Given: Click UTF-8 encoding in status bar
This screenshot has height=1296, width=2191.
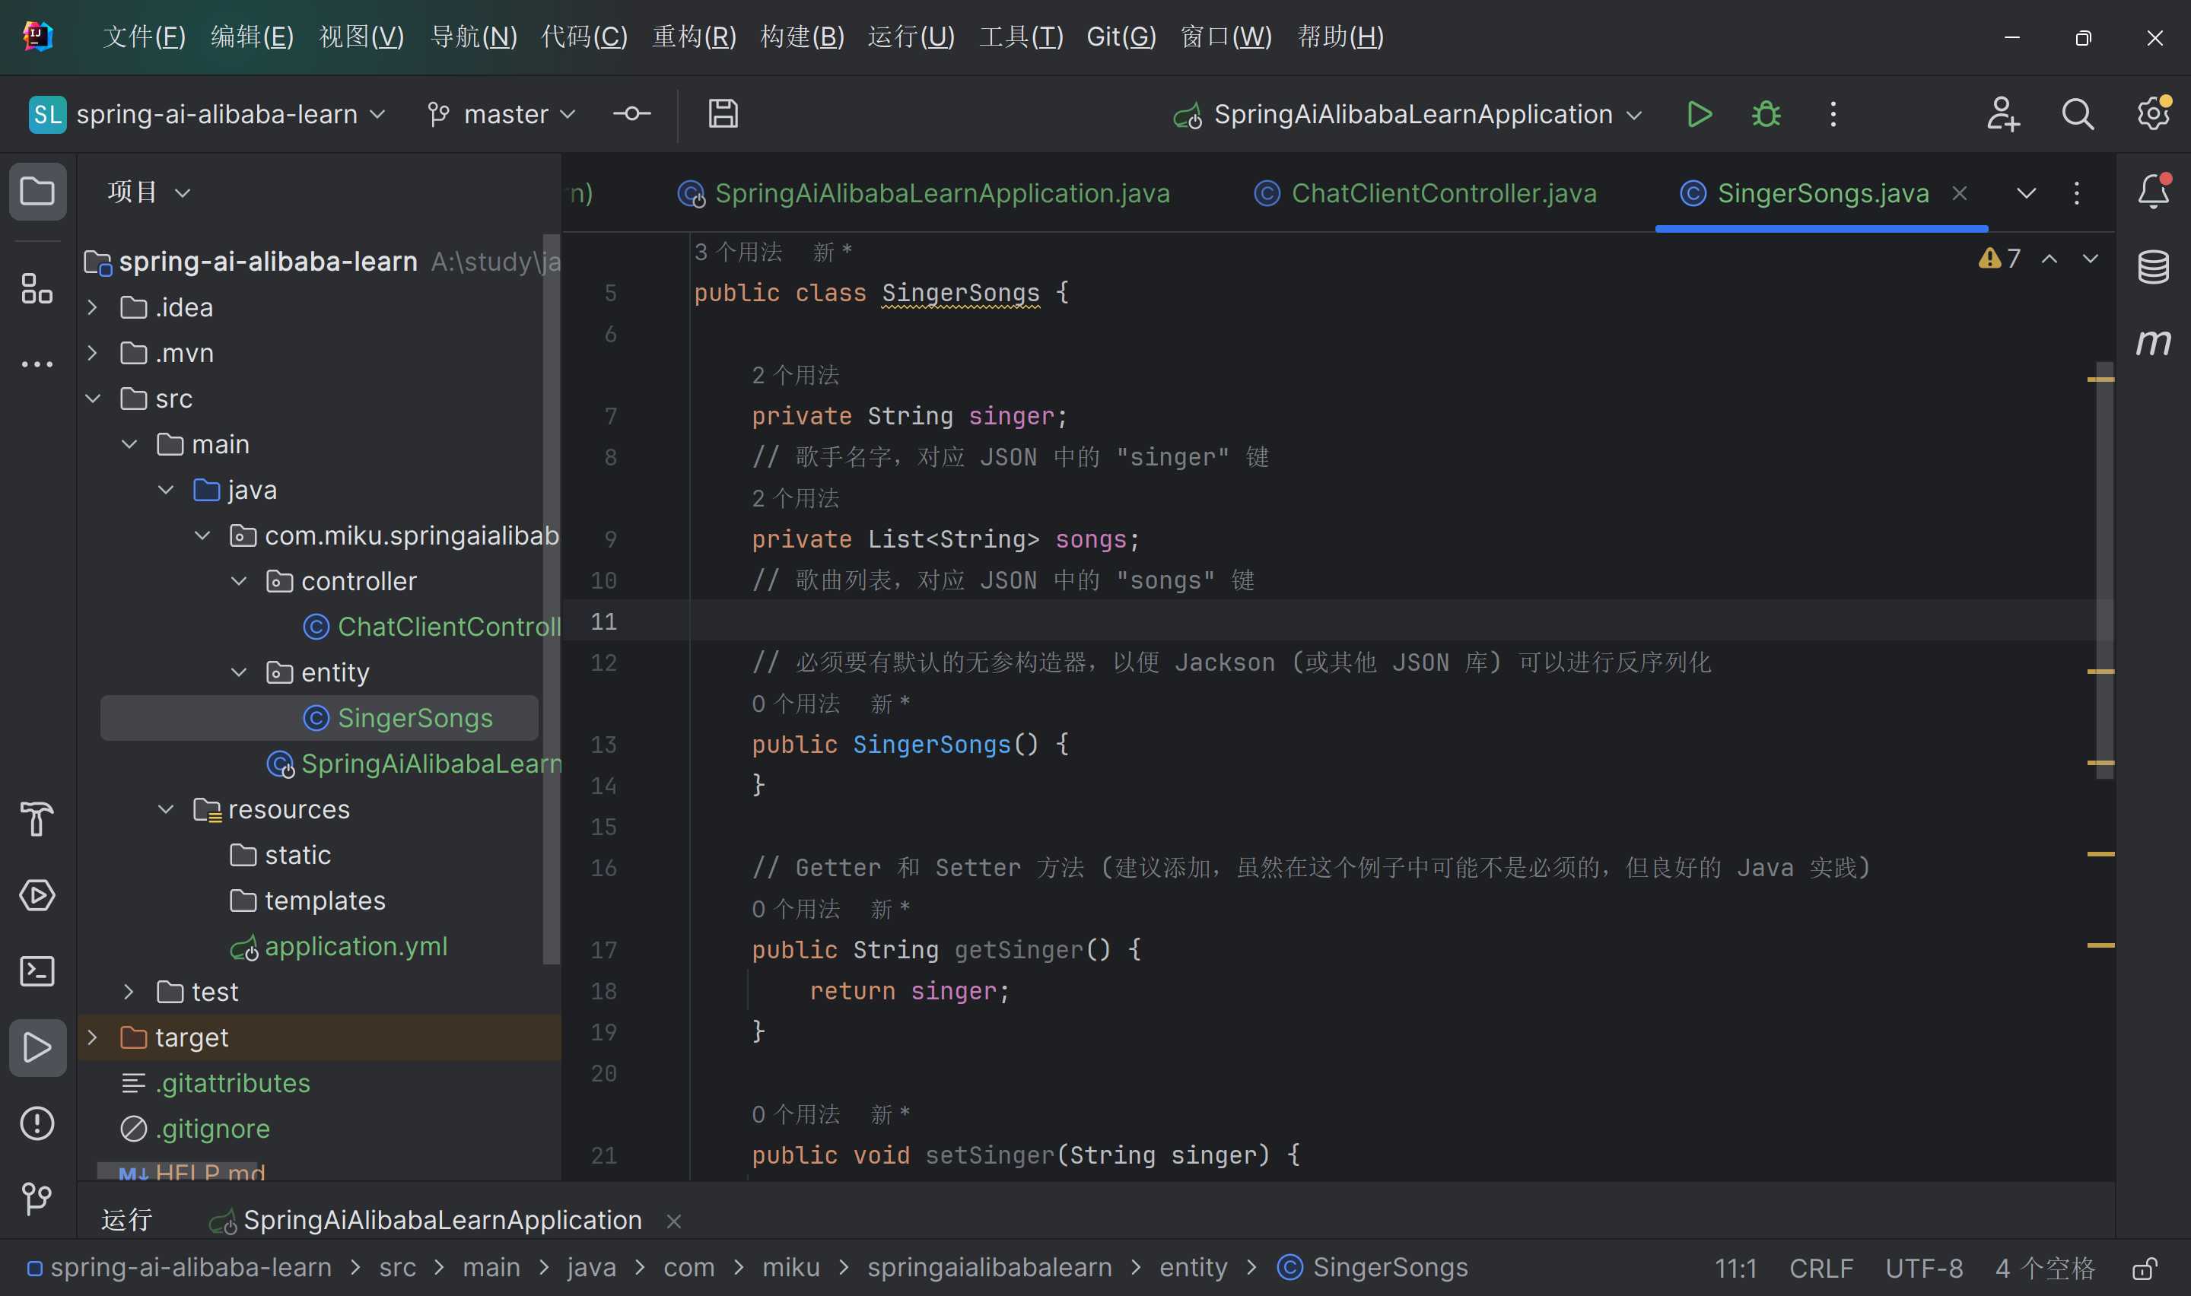Looking at the screenshot, I should [1923, 1268].
